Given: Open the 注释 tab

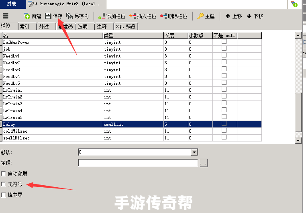Looking at the screenshot, I should 104,27.
